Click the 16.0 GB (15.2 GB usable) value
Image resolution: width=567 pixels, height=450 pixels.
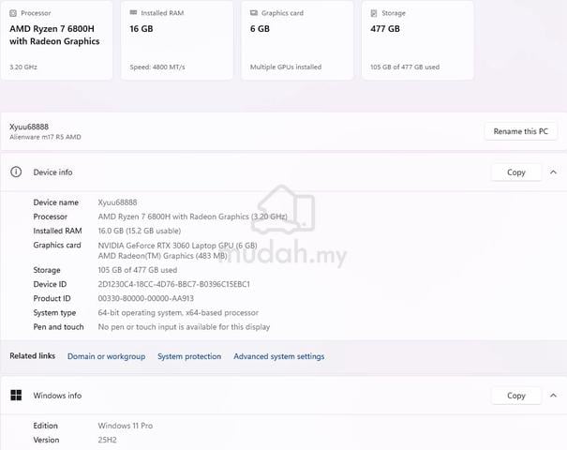point(140,231)
